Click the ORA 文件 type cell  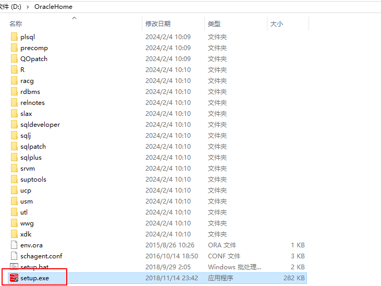pos(222,245)
